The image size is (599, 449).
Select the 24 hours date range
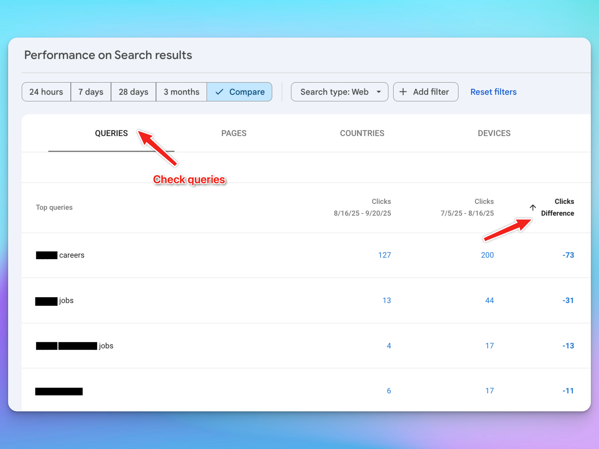[x=46, y=92]
